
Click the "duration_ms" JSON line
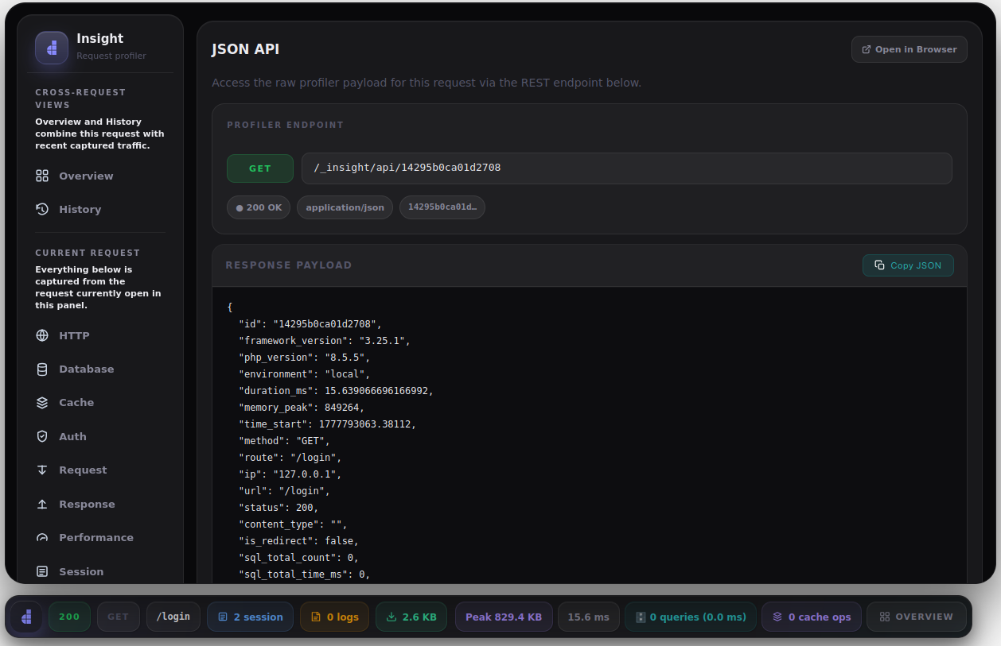tap(336, 391)
